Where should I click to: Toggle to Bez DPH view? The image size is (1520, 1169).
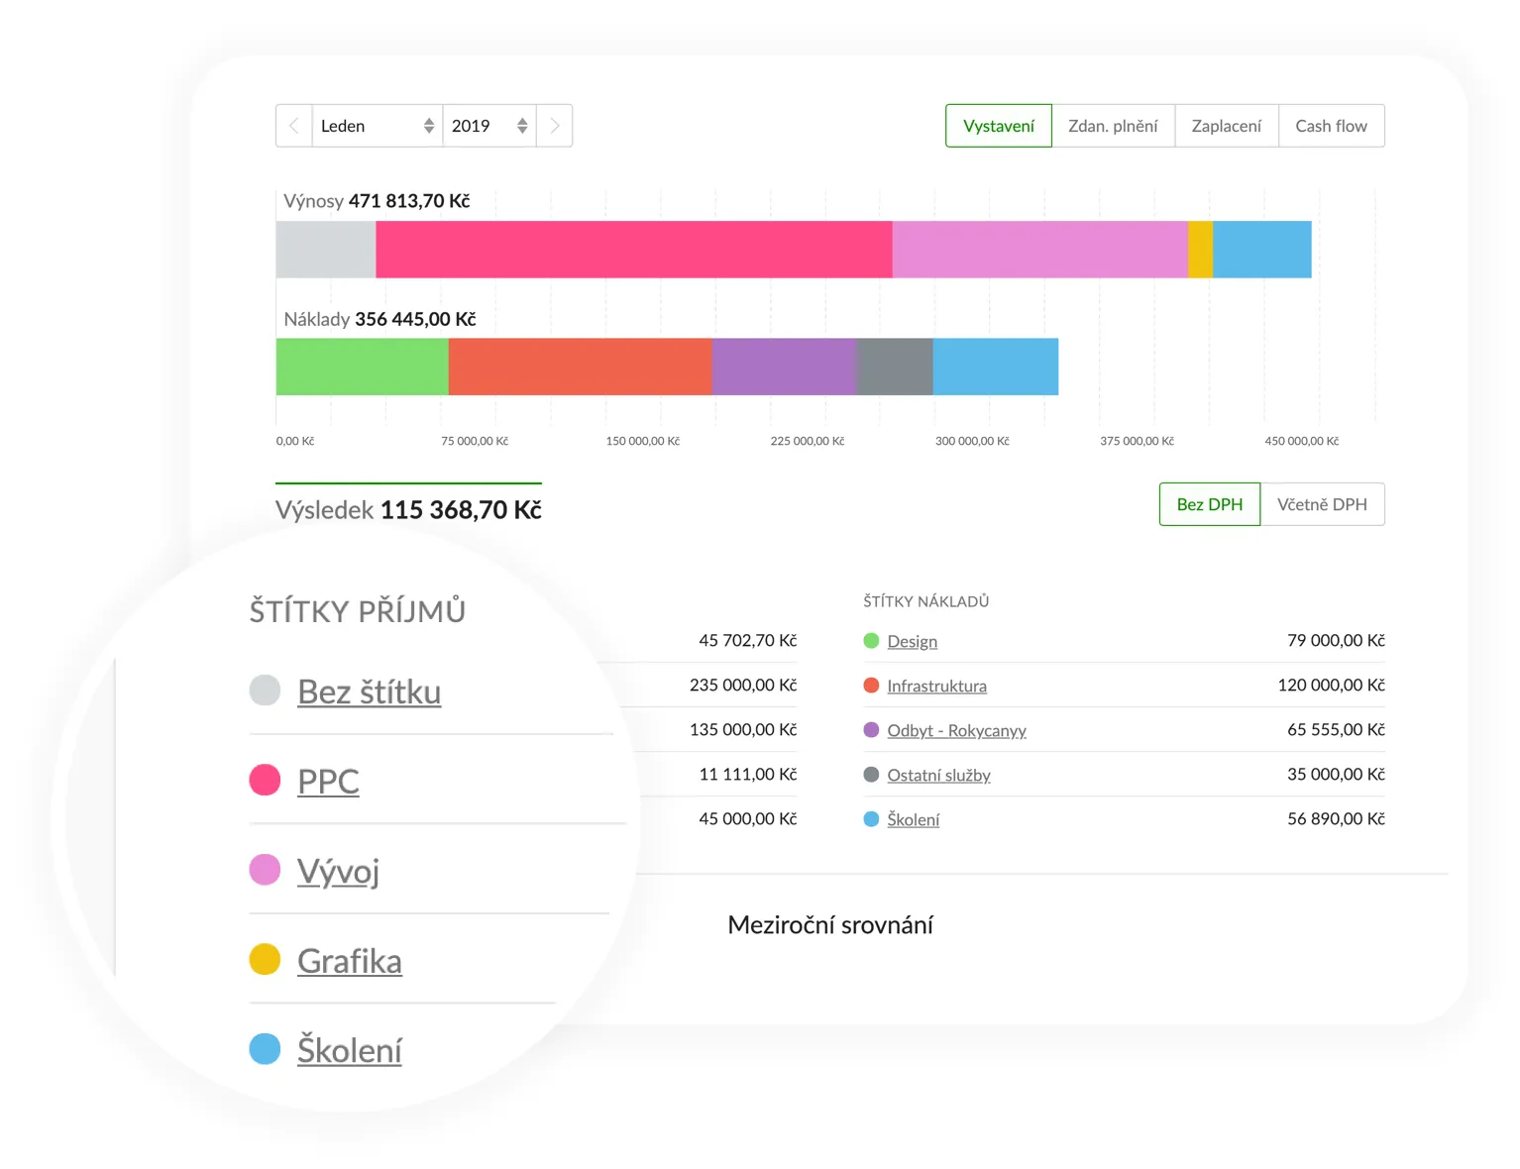click(1209, 504)
